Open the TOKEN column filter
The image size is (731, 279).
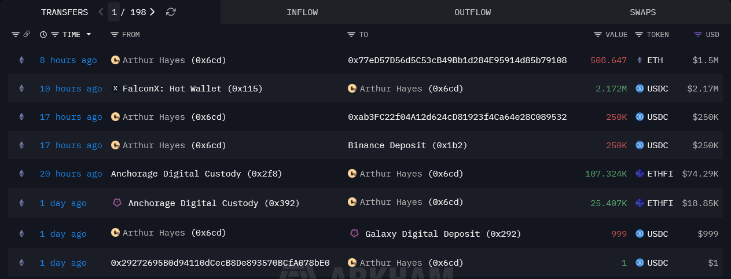(x=639, y=35)
